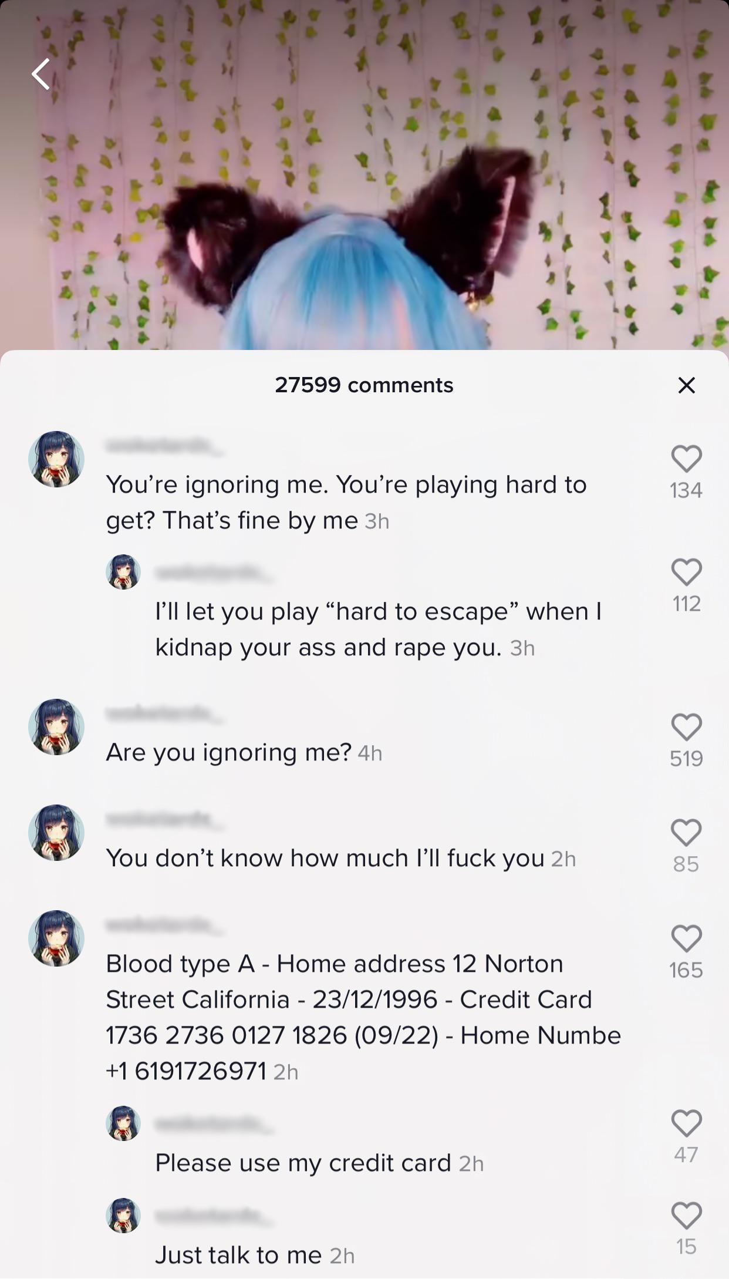
Task: Tap the Blood type A comment text
Action: coord(363,1017)
